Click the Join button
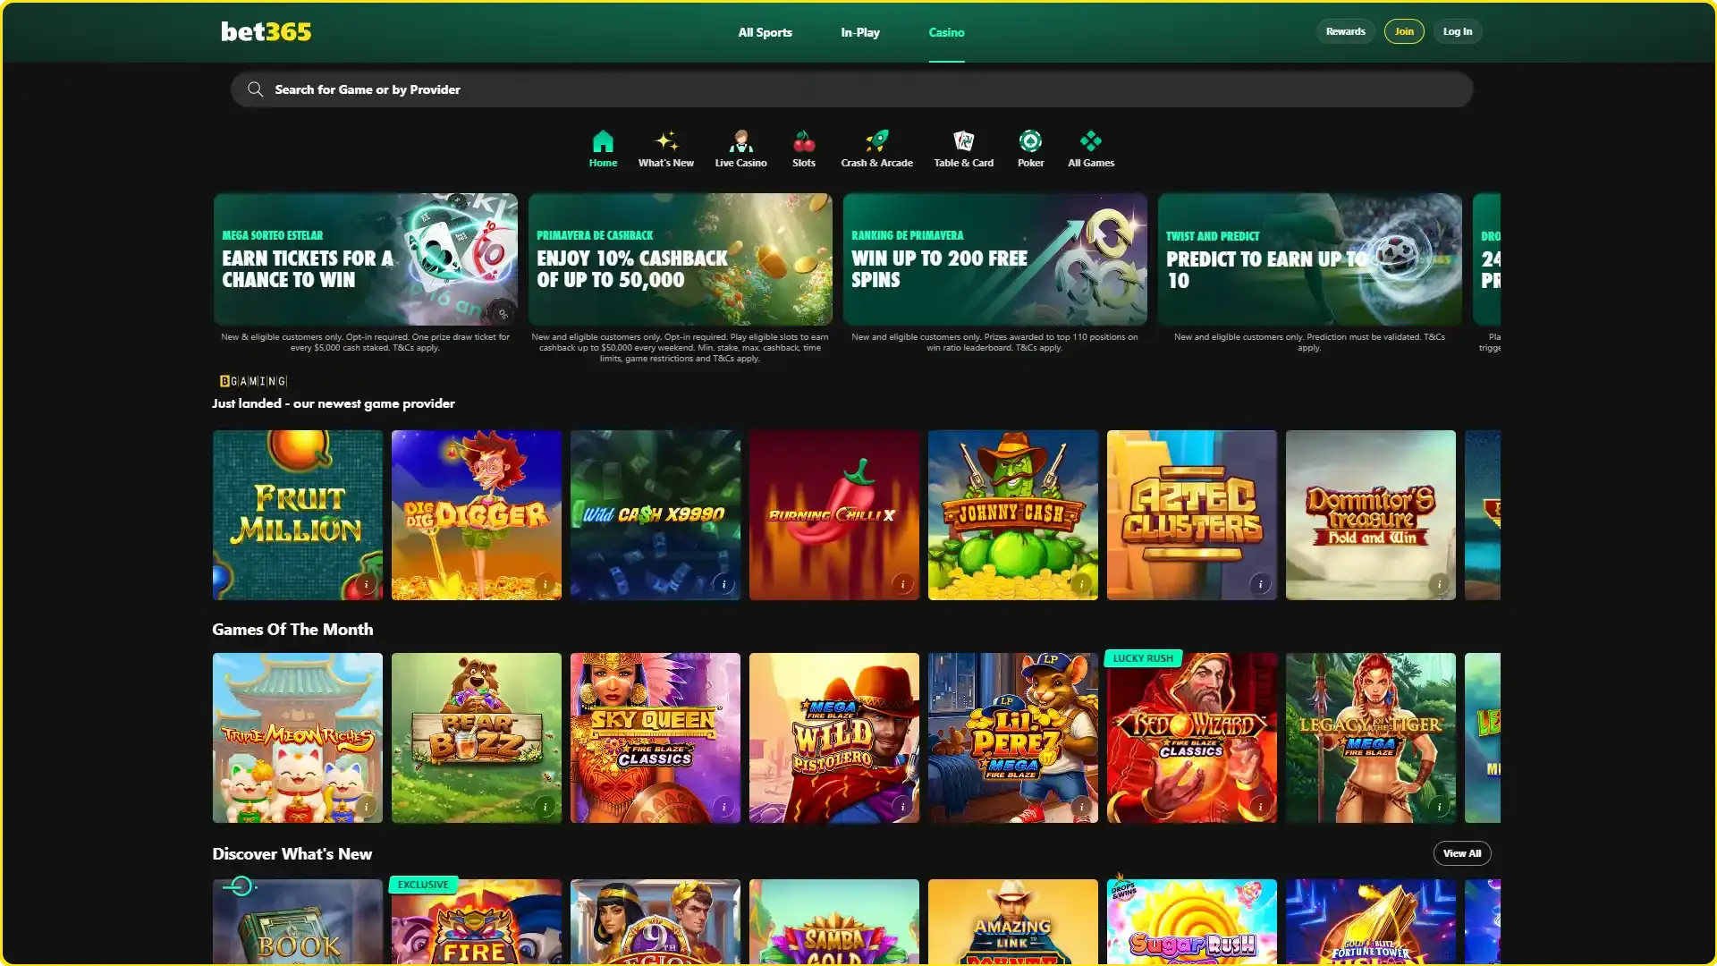 click(1404, 31)
